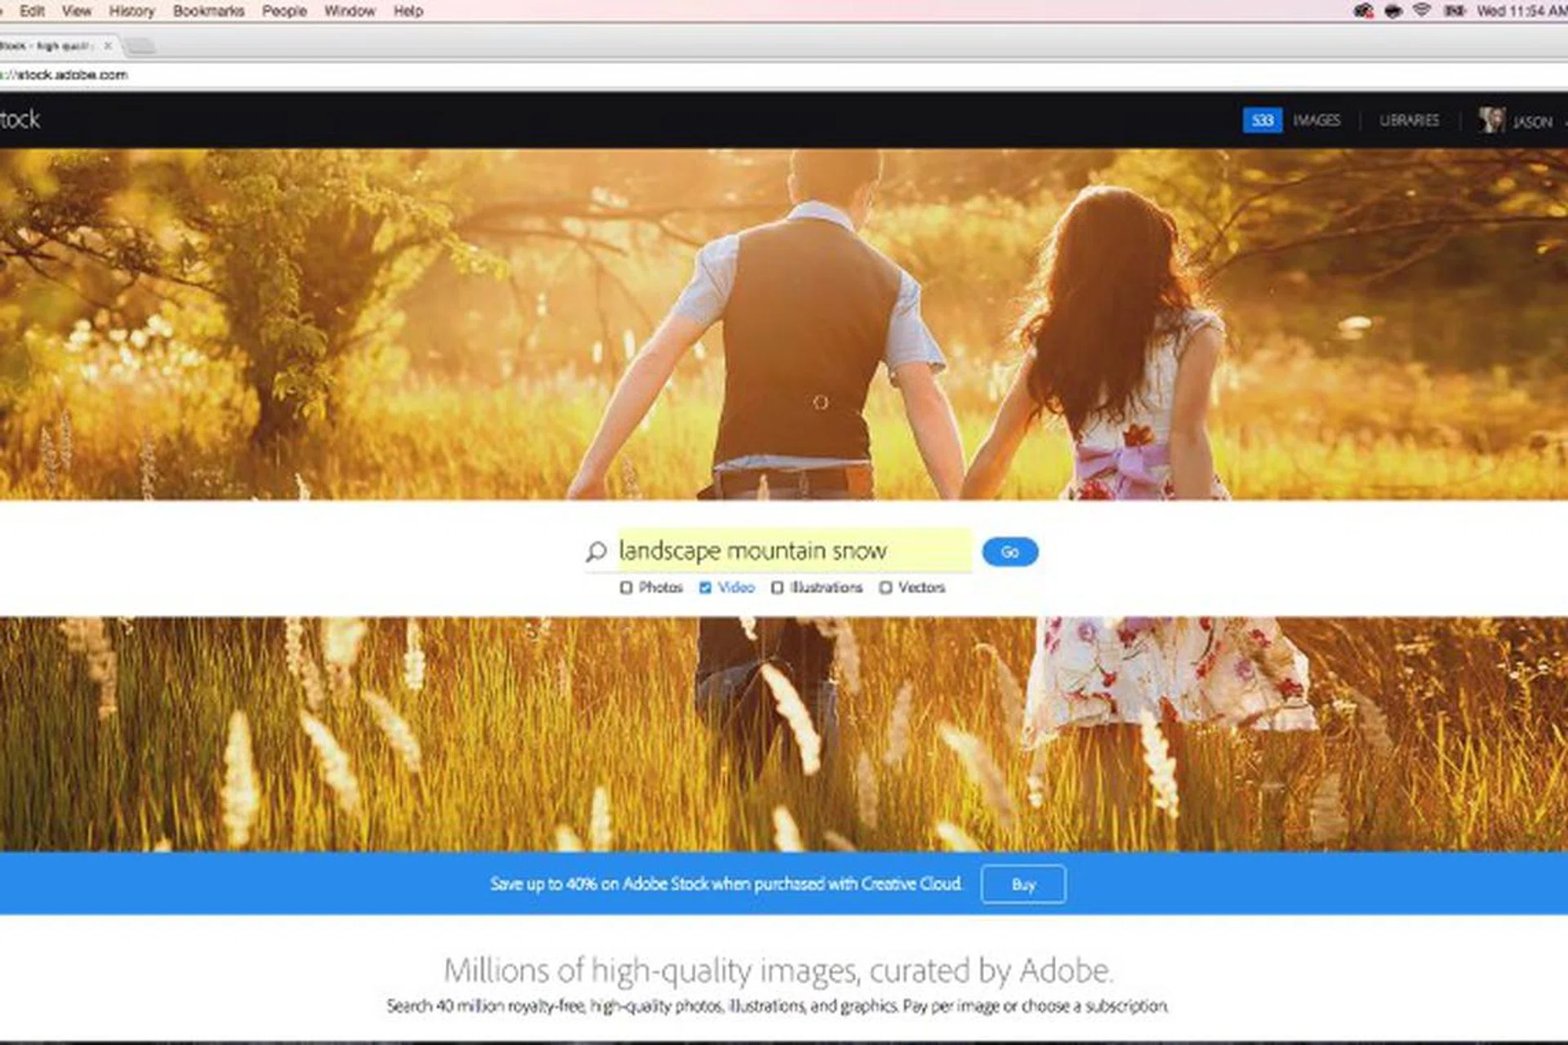Screen dimensions: 1568x1045
Task: Click the Buy button in banner
Action: (x=1022, y=884)
